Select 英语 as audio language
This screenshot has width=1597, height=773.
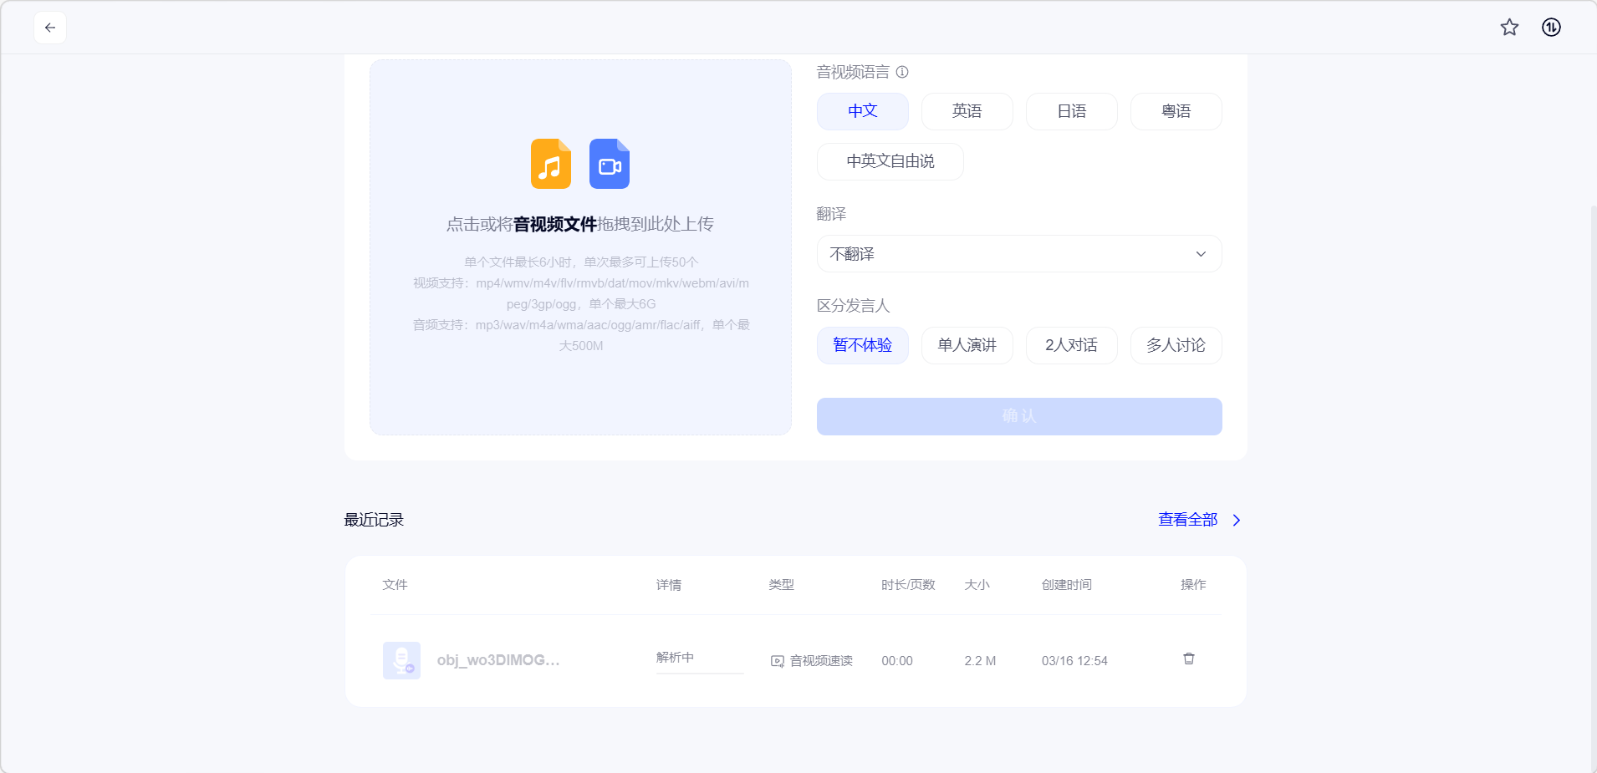tap(967, 111)
